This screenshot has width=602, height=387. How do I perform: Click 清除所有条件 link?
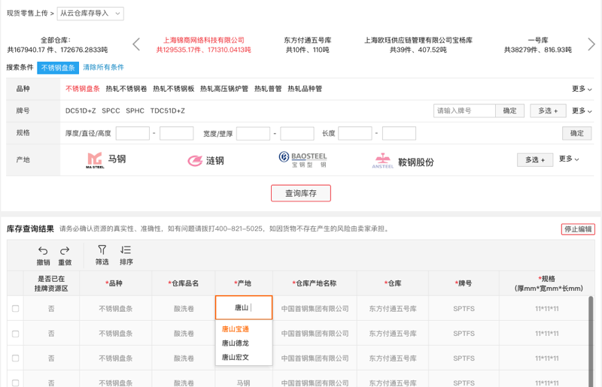click(103, 67)
